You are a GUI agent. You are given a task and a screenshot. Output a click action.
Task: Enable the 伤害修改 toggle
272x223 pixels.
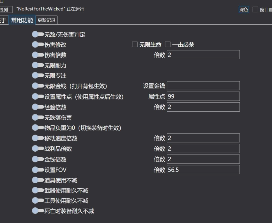coord(38,45)
